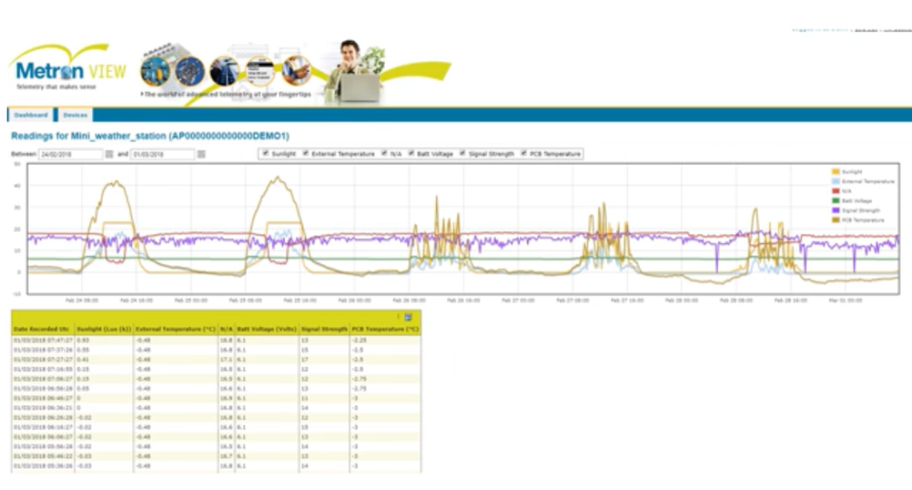912x490 pixels.
Task: Click the man with laptop banner image
Action: click(x=354, y=71)
